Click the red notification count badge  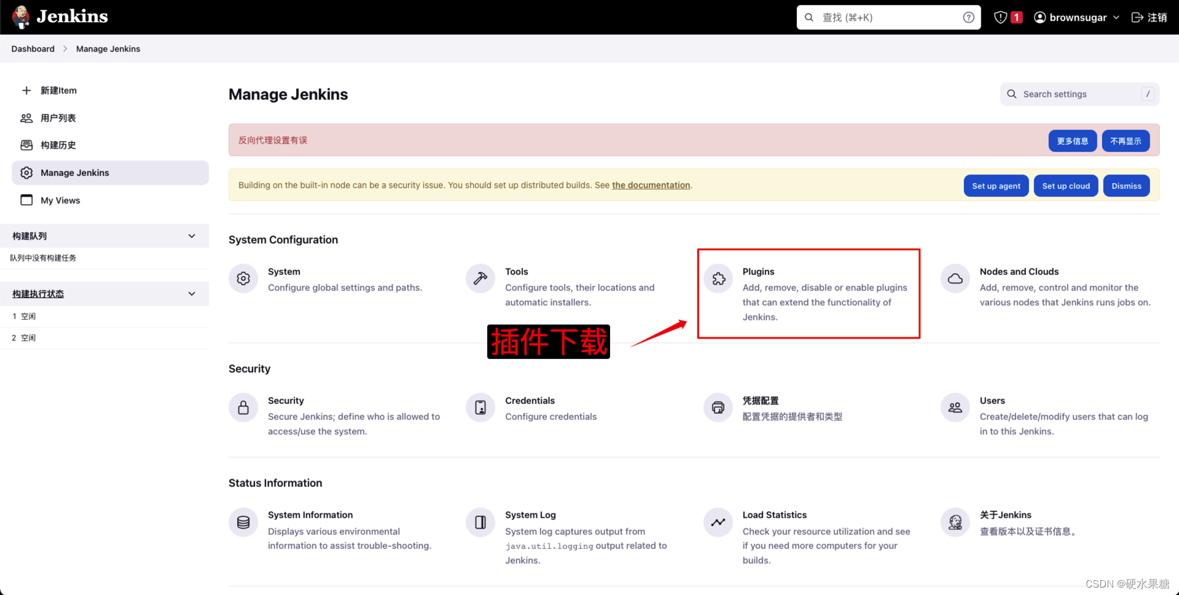(x=1017, y=17)
